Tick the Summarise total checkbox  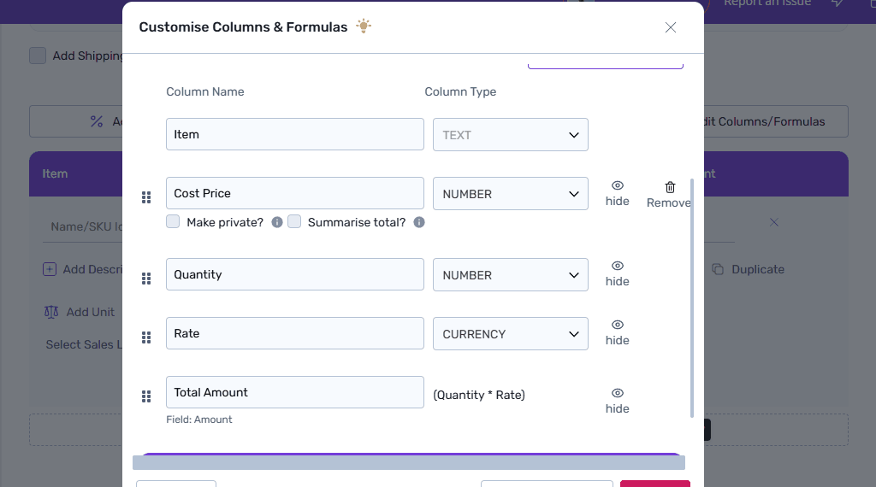pyautogui.click(x=294, y=222)
